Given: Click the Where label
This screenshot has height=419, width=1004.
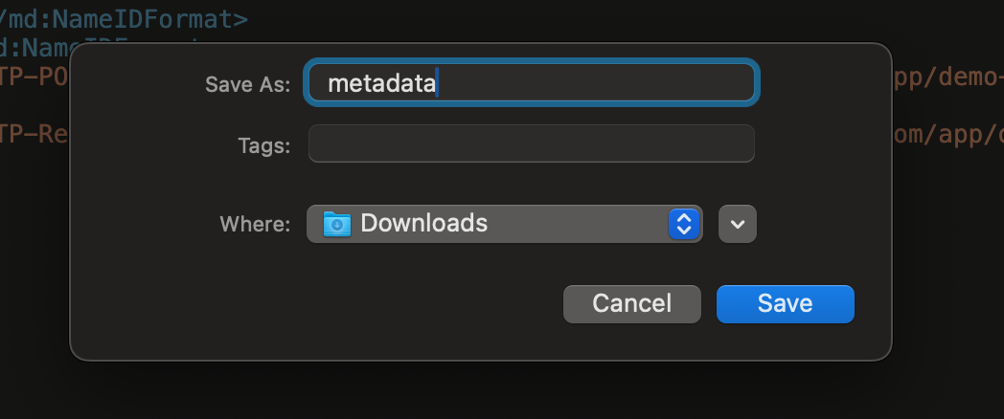Looking at the screenshot, I should (x=255, y=224).
